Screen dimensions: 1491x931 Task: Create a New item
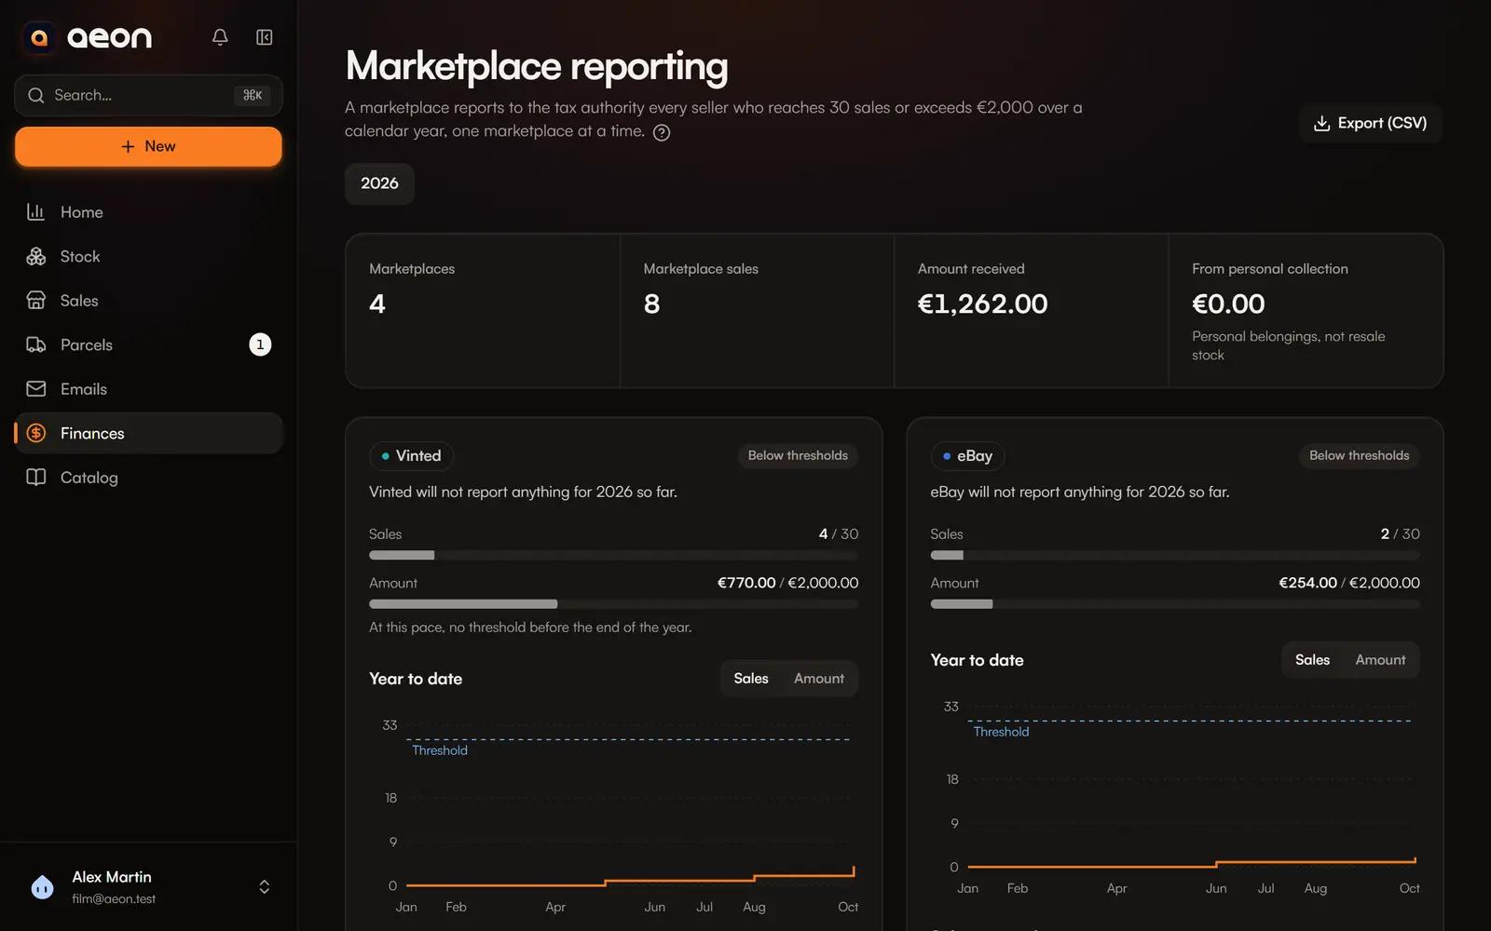148,146
